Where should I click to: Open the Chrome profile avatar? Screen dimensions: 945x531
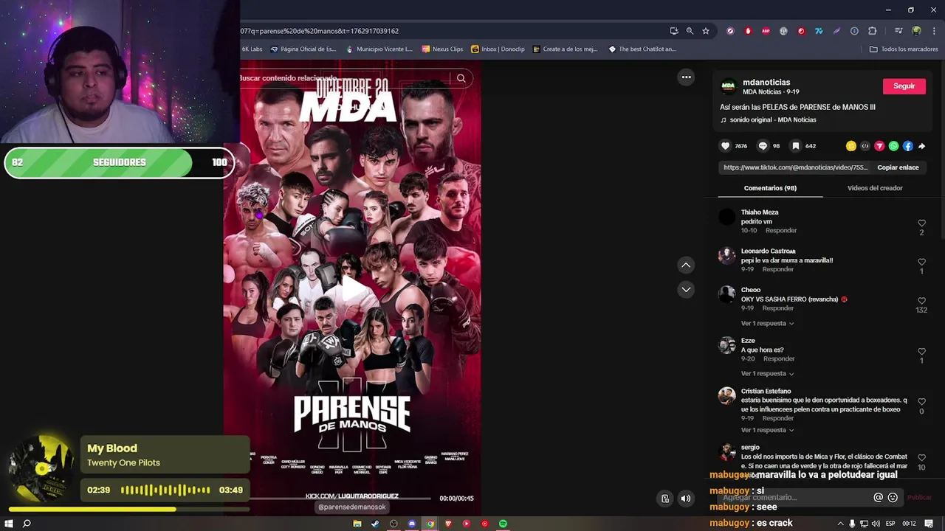(x=916, y=31)
